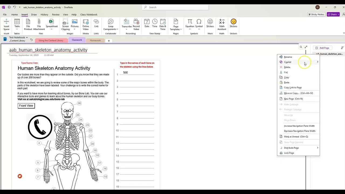345x194 pixels.
Task: Click the phone image on skeleton
Action: point(40,127)
